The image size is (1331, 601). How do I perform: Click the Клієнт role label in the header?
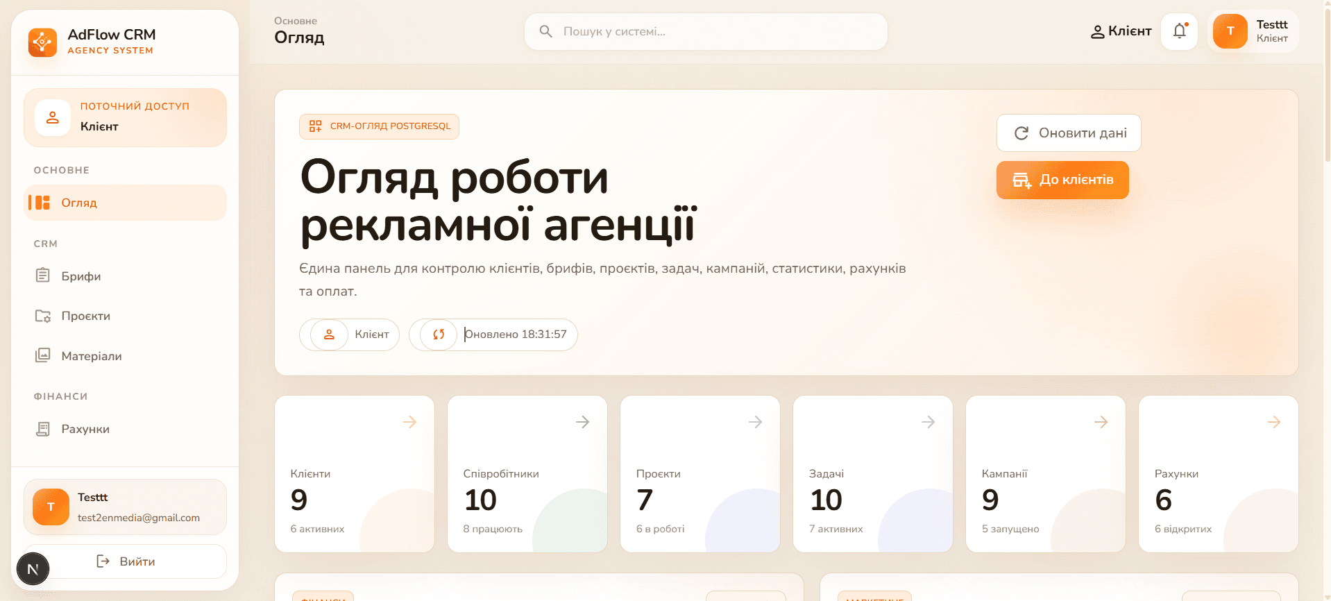tap(1130, 31)
